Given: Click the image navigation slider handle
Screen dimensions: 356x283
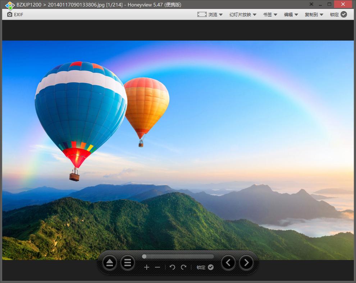Looking at the screenshot, I should (144, 256).
